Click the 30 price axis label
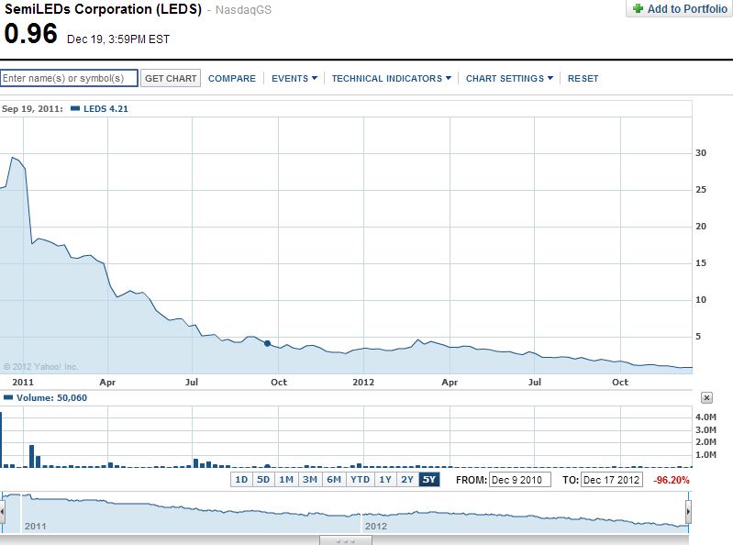The width and height of the screenshot is (733, 545). 701,153
